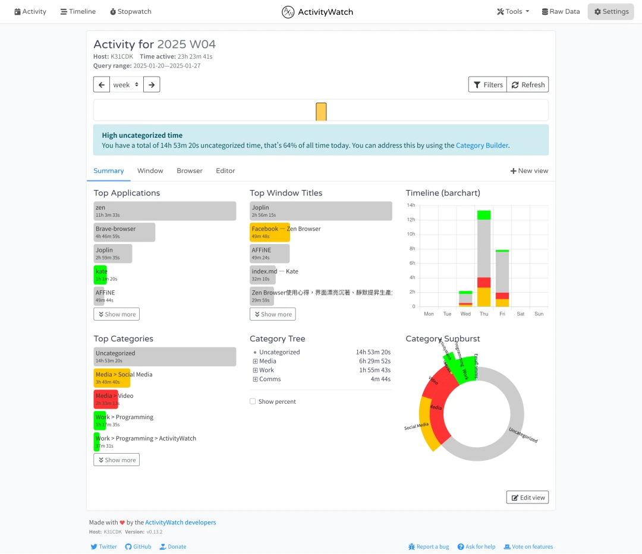Viewport: 642px width, 554px height.
Task: Expand the Media category tree node
Action: point(255,361)
